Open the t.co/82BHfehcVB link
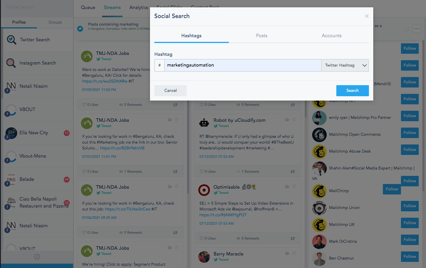426x268 pixels. tap(122, 148)
